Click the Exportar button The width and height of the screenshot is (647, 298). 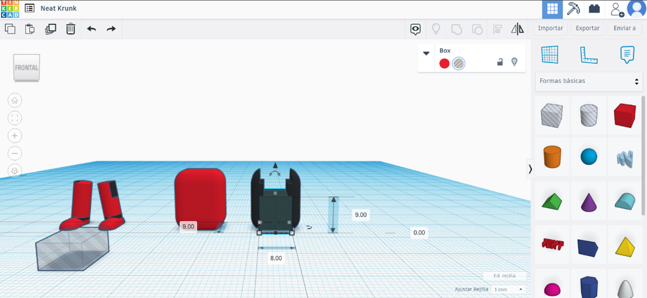587,28
